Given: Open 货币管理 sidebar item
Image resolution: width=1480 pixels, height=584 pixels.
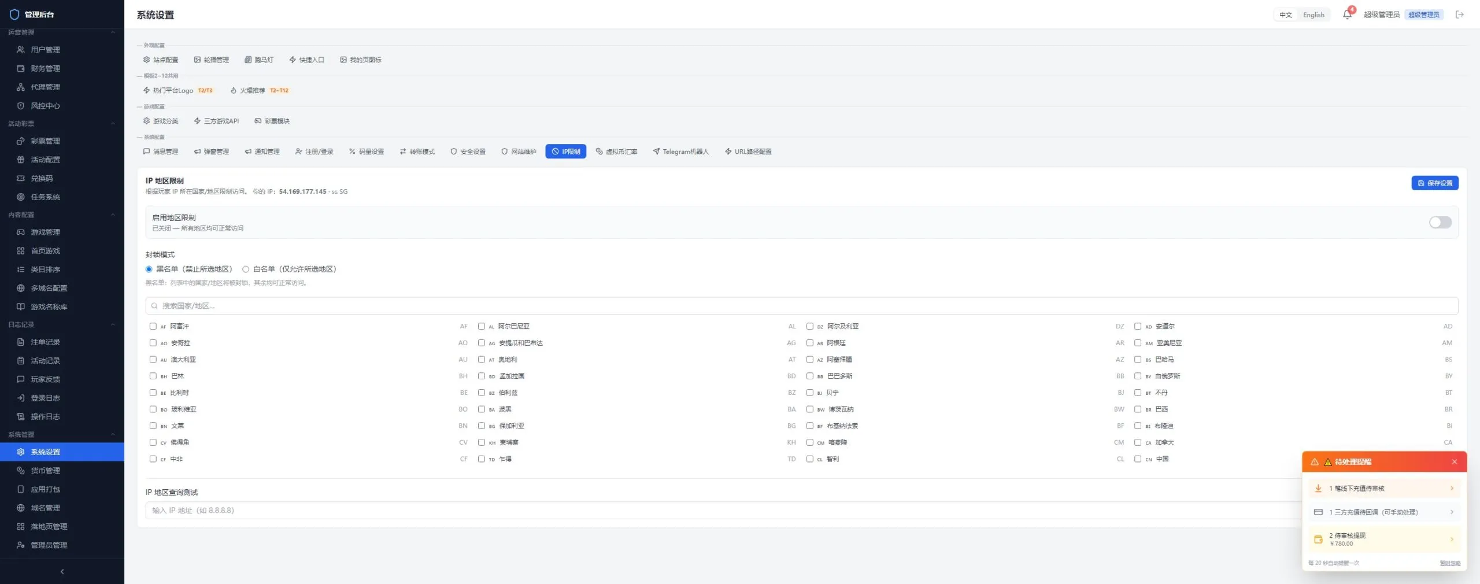Looking at the screenshot, I should click(x=62, y=471).
